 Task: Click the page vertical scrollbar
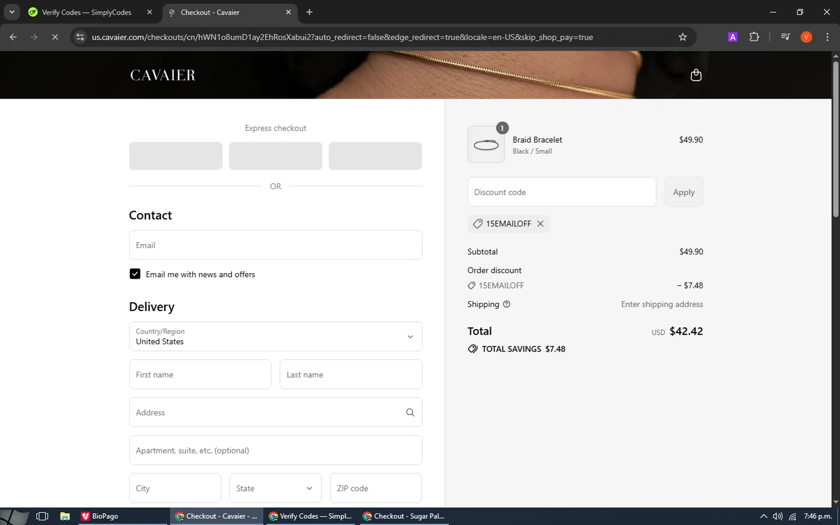(836, 139)
